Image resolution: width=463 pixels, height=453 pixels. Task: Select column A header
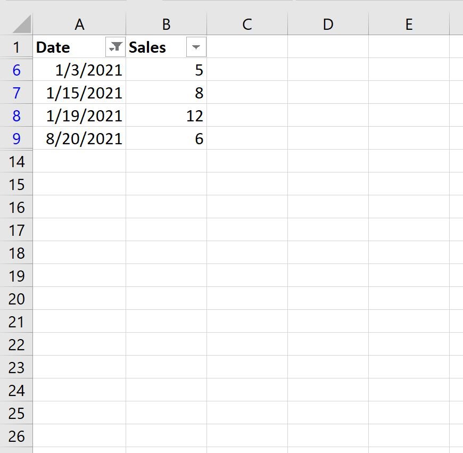pyautogui.click(x=79, y=24)
